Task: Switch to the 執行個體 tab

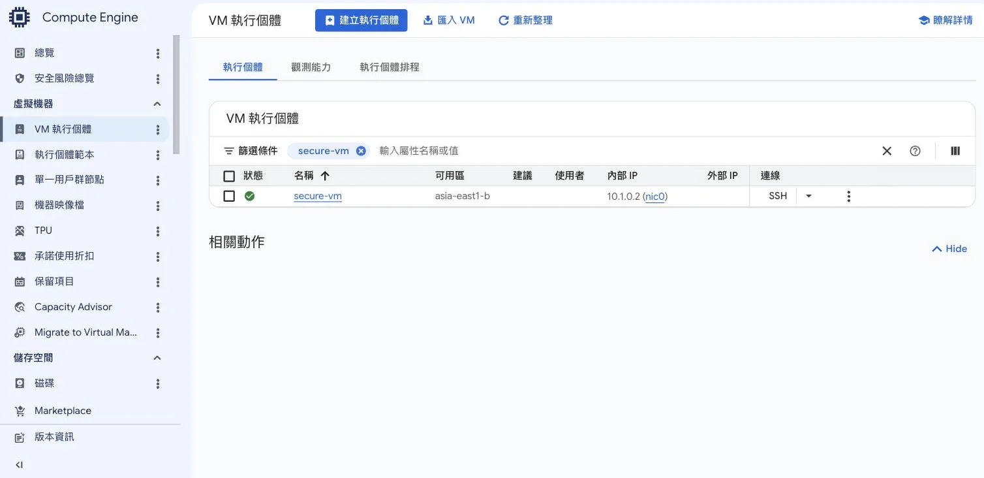Action: pyautogui.click(x=243, y=67)
